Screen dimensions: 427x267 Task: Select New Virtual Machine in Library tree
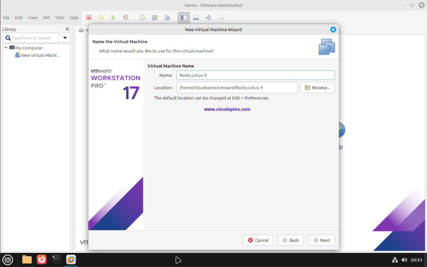coord(40,55)
